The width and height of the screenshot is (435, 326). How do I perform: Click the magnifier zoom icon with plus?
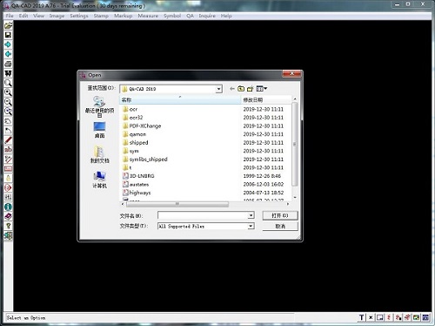tap(8, 92)
